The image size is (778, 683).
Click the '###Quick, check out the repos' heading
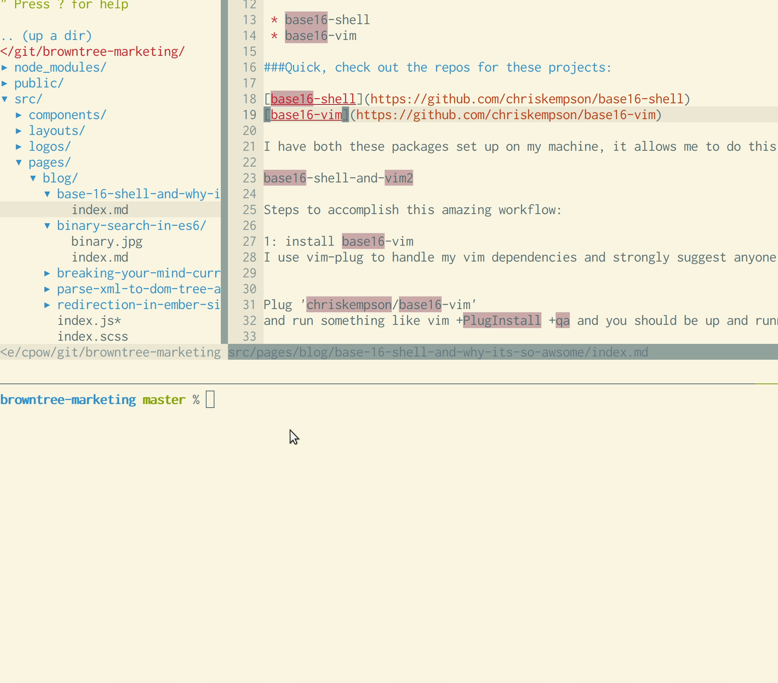click(x=438, y=68)
